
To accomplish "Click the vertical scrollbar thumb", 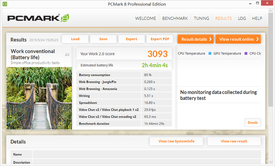I will pyautogui.click(x=270, y=59).
